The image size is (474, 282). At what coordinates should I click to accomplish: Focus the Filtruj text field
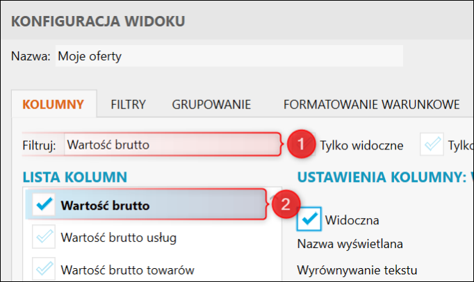[x=172, y=145]
